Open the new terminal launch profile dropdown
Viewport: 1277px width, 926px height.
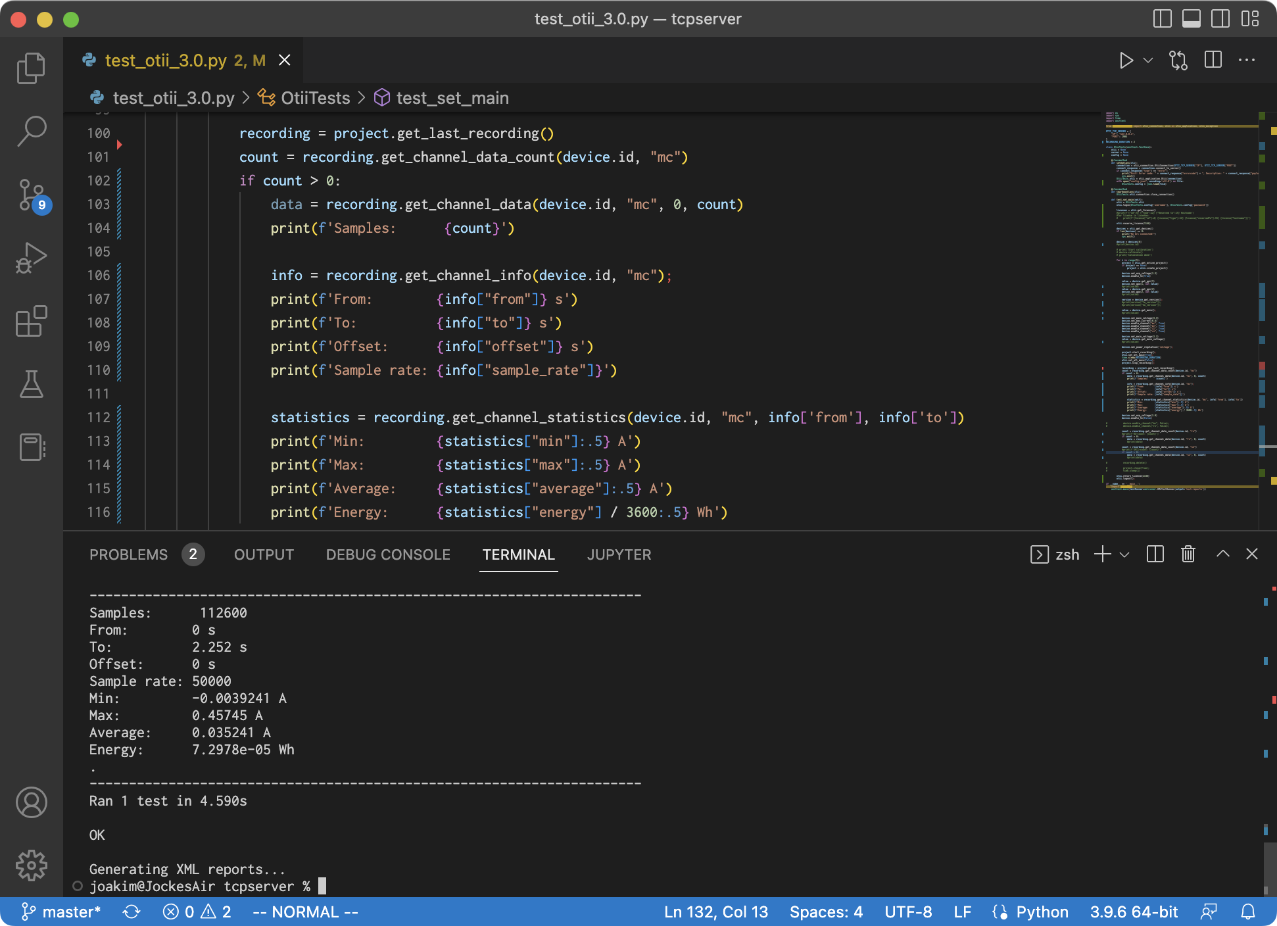(1124, 554)
